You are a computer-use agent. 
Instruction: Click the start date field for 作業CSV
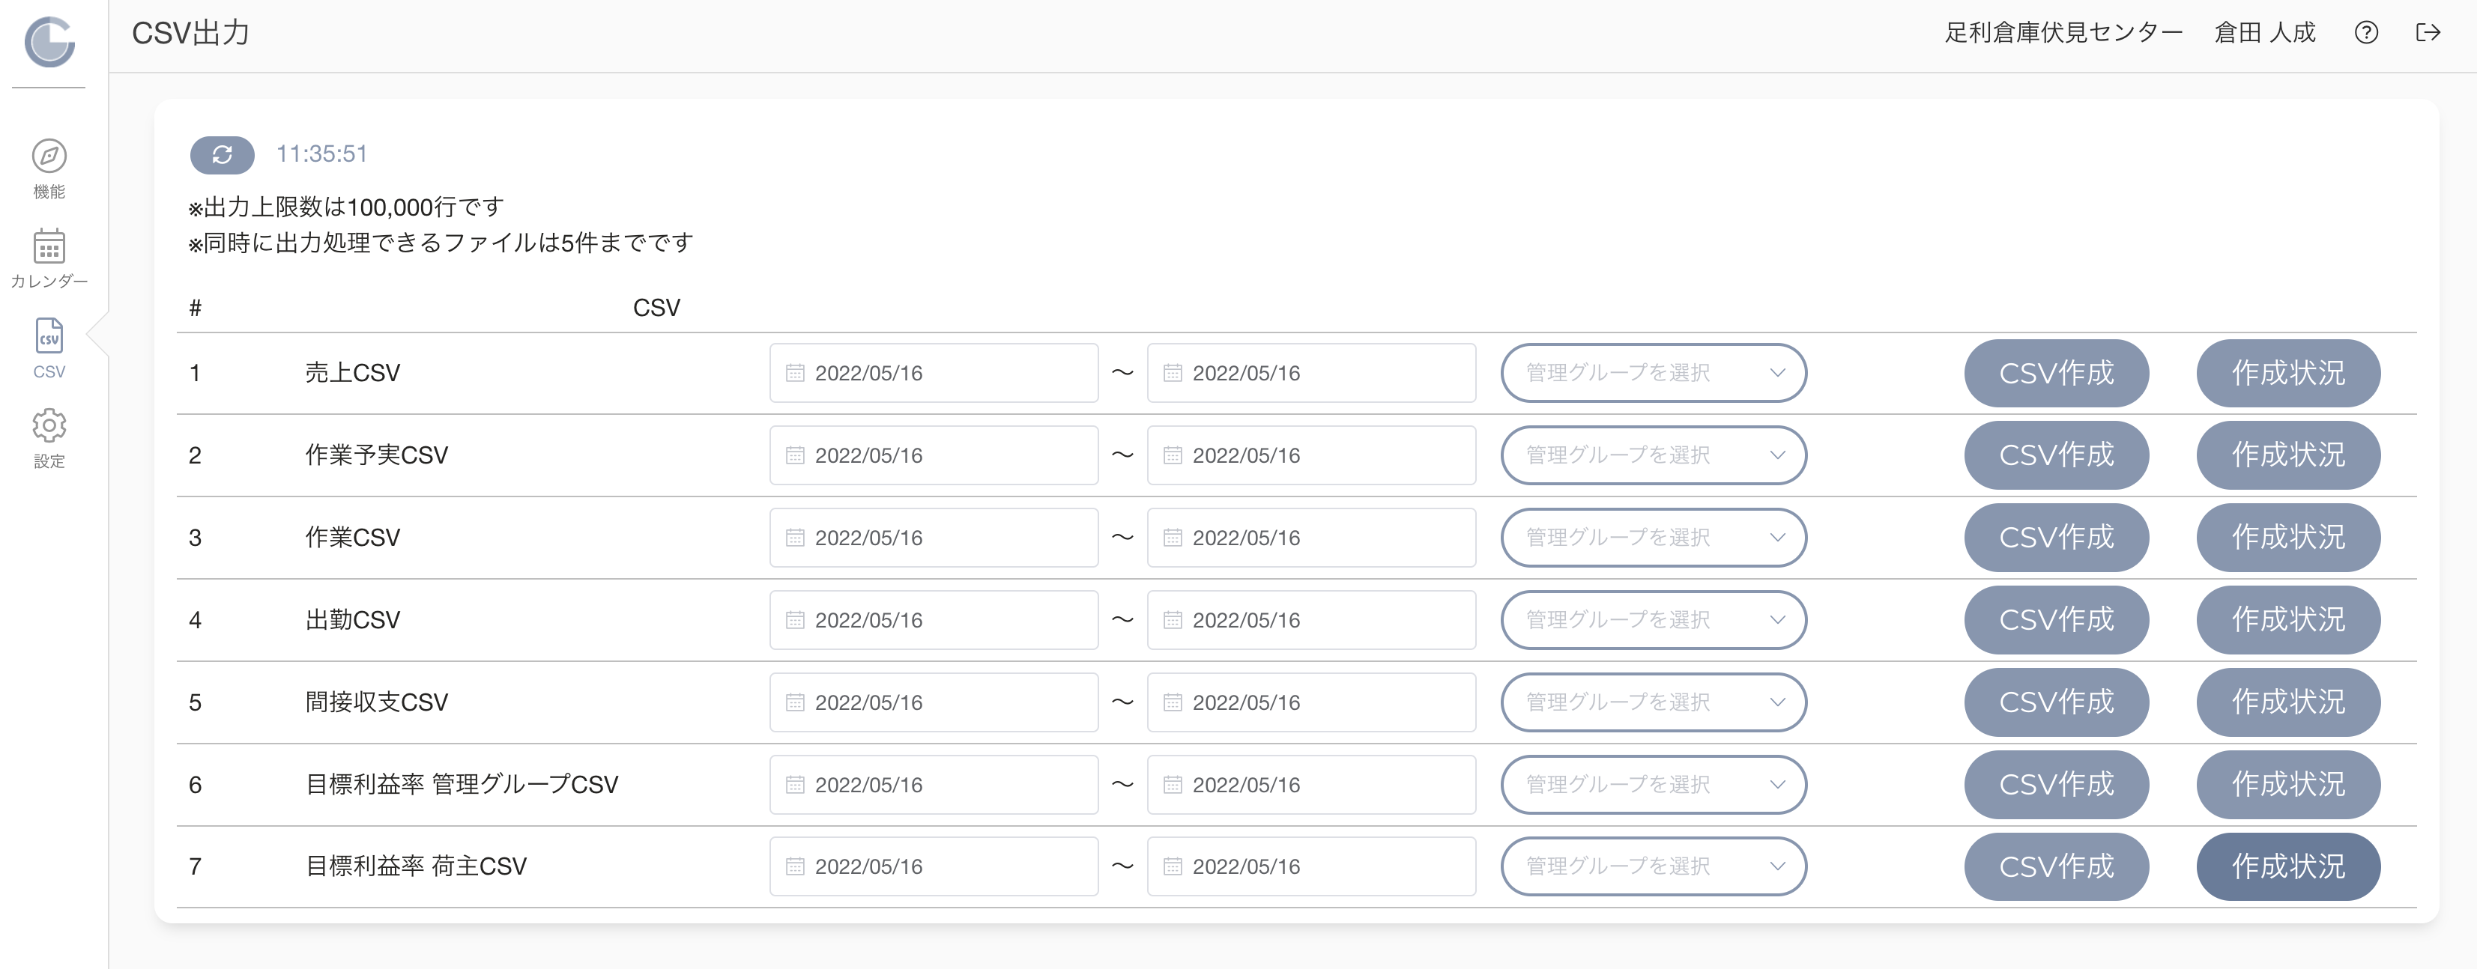tap(934, 538)
